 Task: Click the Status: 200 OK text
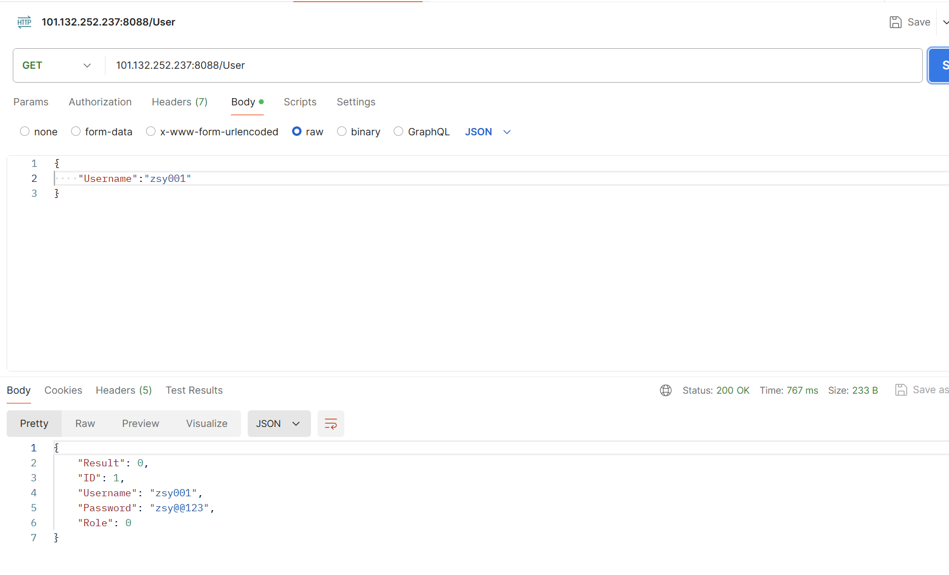click(x=716, y=390)
